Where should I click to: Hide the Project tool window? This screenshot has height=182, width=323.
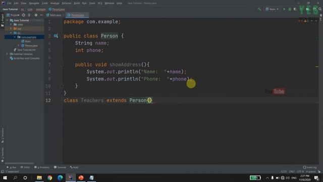(x=41, y=15)
